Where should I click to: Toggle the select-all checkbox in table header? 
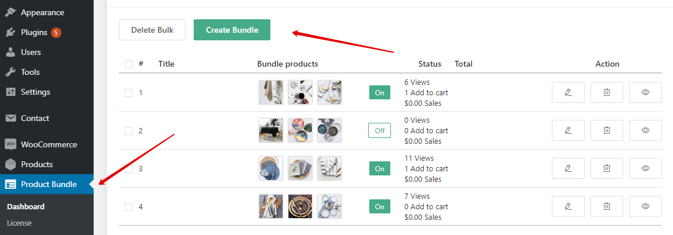pyautogui.click(x=129, y=64)
